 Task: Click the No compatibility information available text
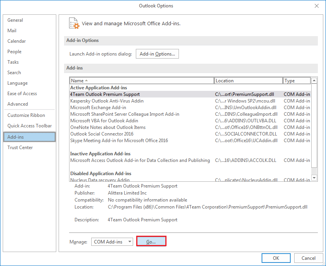pos(147,200)
